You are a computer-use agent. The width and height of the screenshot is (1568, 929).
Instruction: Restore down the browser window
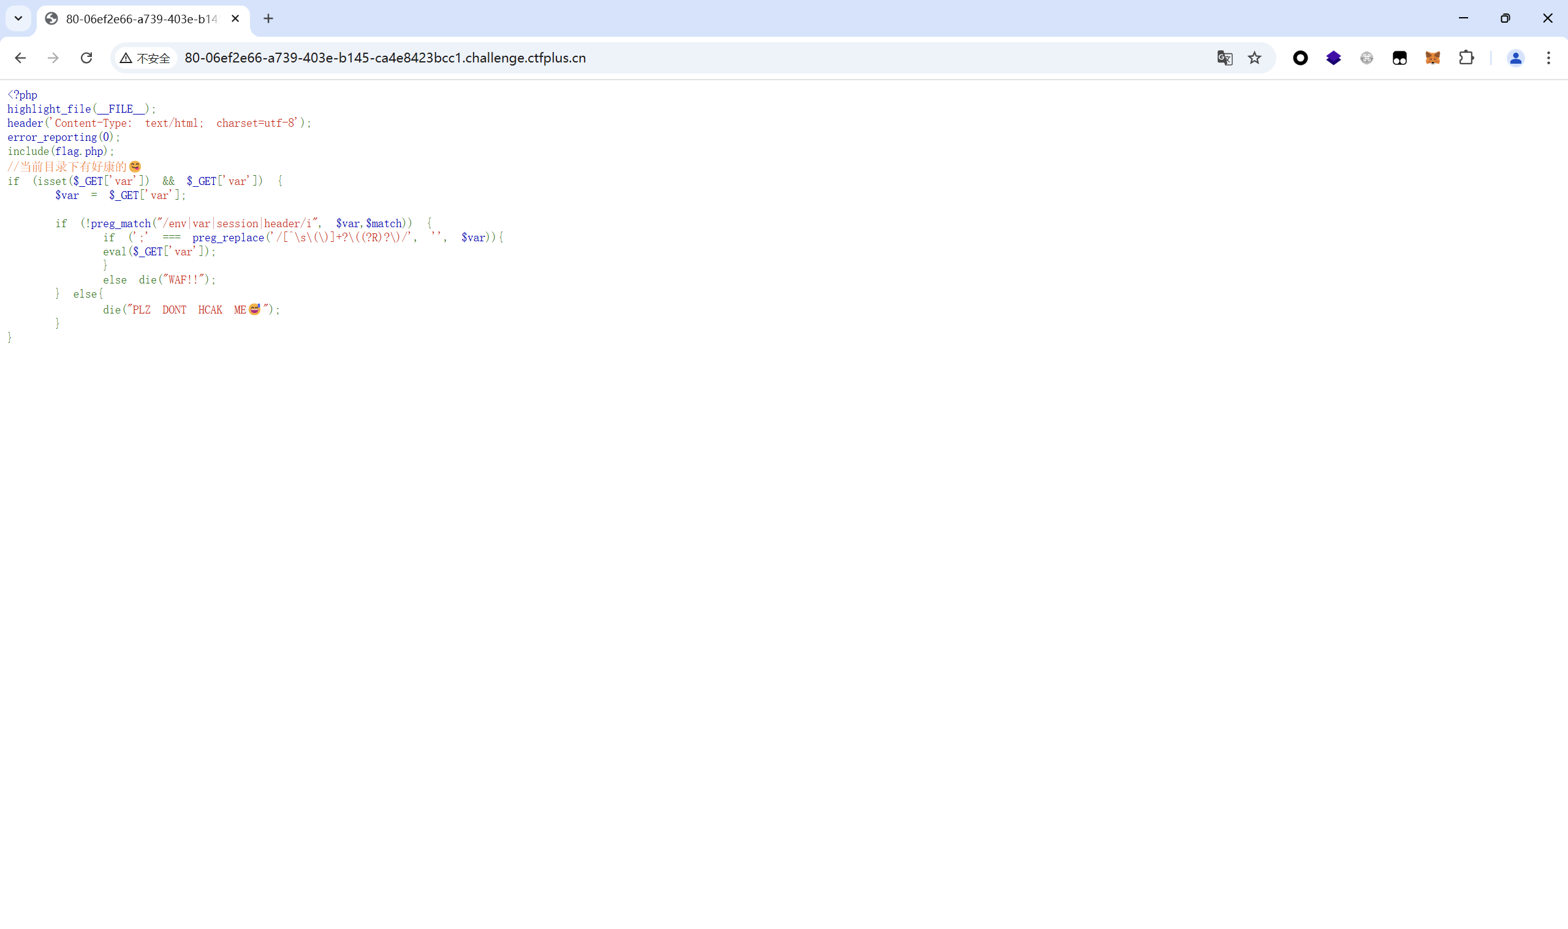[1506, 18]
